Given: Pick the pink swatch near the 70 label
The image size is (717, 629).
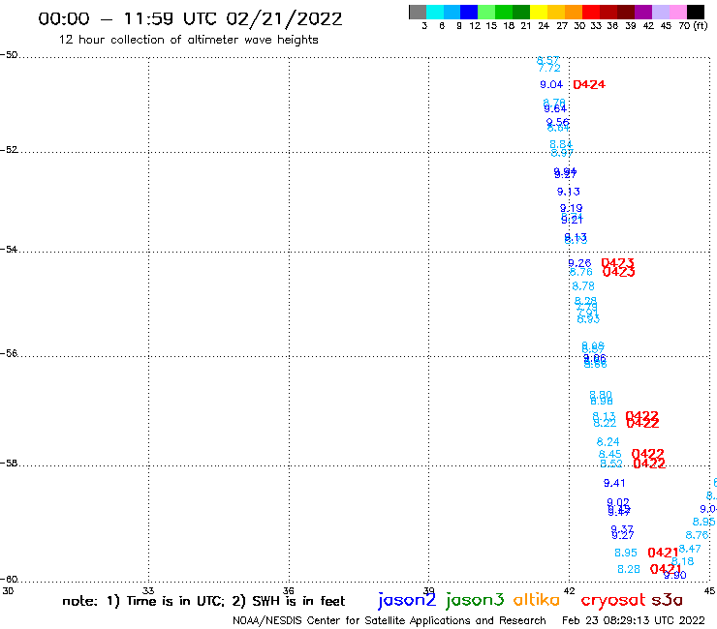Looking at the screenshot, I should point(677,12).
